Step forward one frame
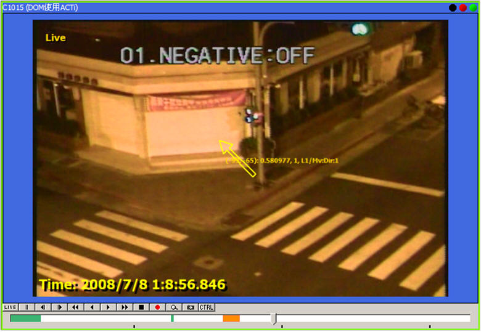481x332 pixels. point(59,307)
